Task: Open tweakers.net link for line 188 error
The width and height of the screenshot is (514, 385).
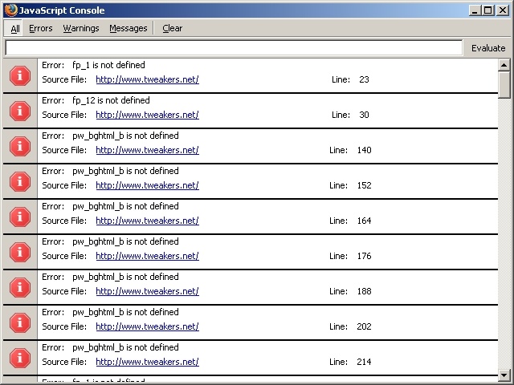Action: 147,292
